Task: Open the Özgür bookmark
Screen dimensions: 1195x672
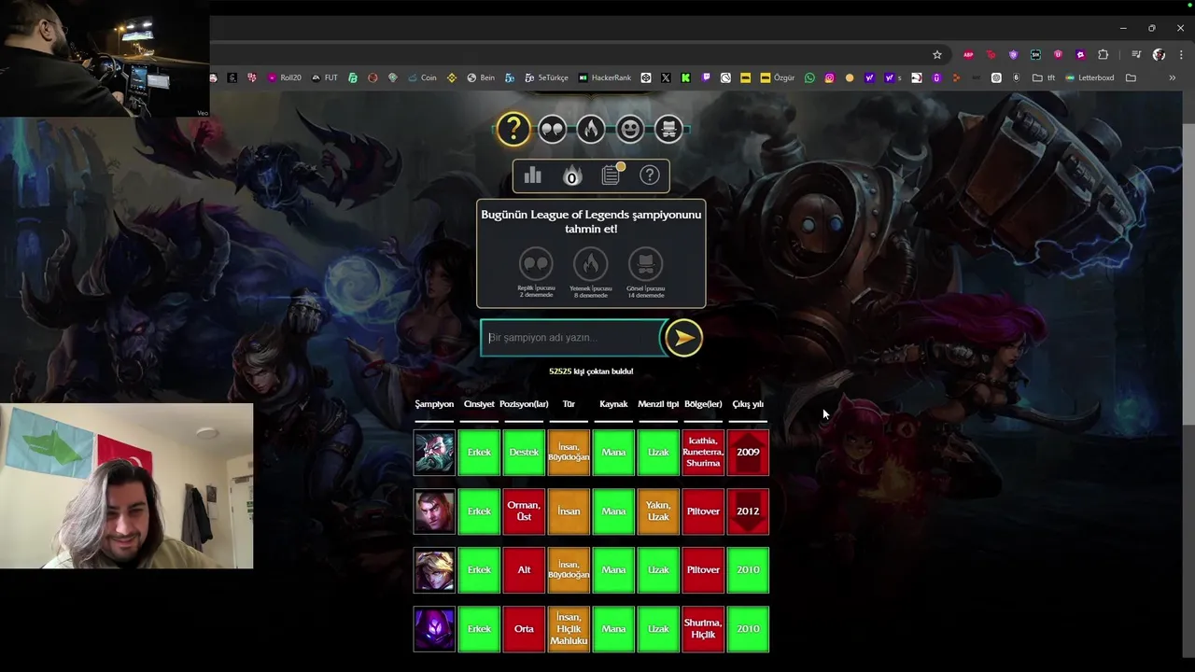Action: 778,78
